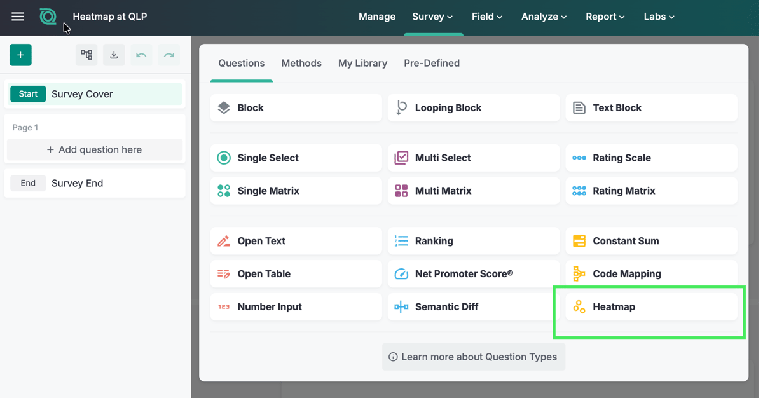Switch to the Methods tab
Viewport: 763px width, 398px height.
tap(301, 63)
